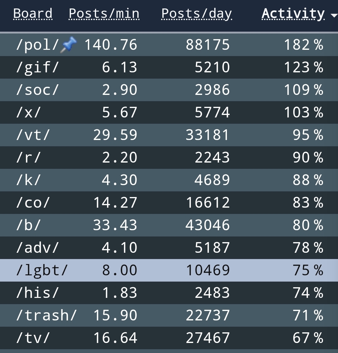
Task: Select the /k/ board row
Action: tap(169, 180)
